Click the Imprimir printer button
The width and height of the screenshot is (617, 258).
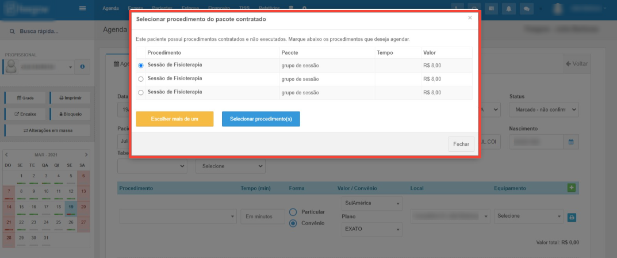pos(70,98)
